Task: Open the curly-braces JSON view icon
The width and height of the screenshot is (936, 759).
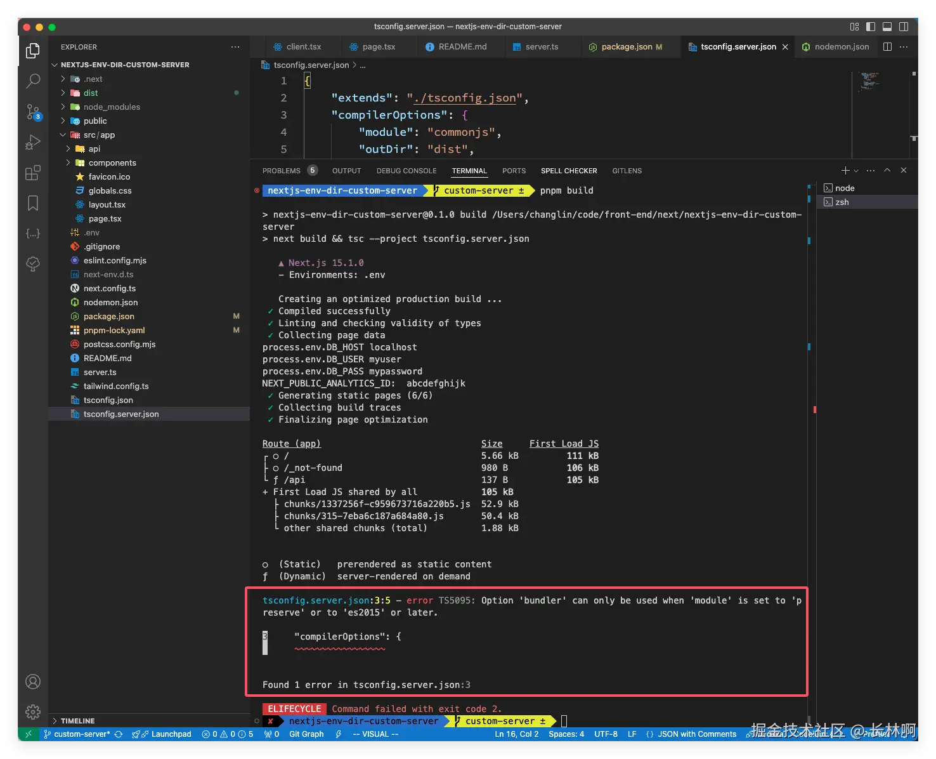Action: [33, 234]
